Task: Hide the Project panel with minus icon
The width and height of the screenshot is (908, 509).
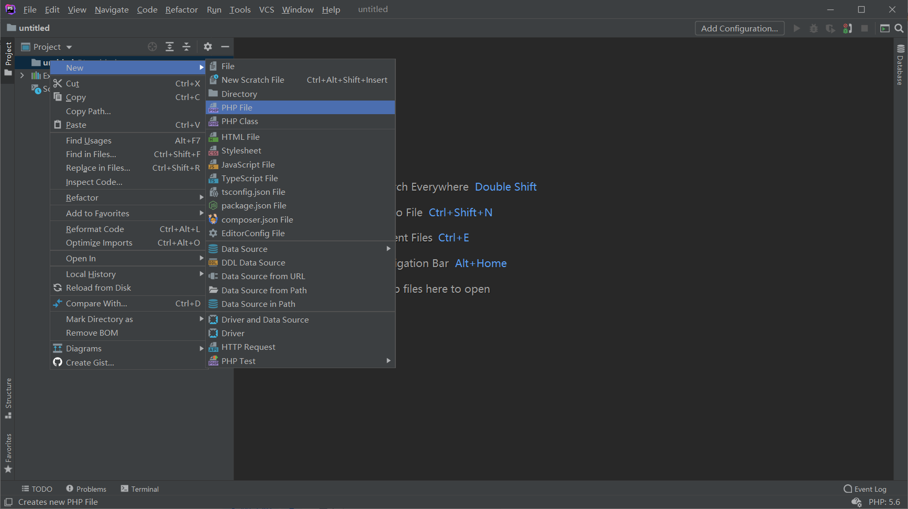Action: 225,47
